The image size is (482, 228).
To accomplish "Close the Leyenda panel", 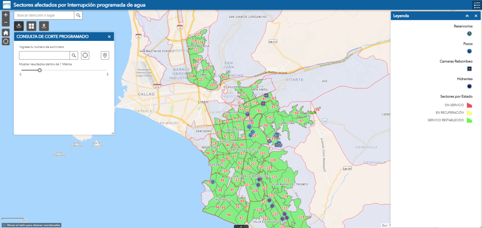I will (476, 16).
